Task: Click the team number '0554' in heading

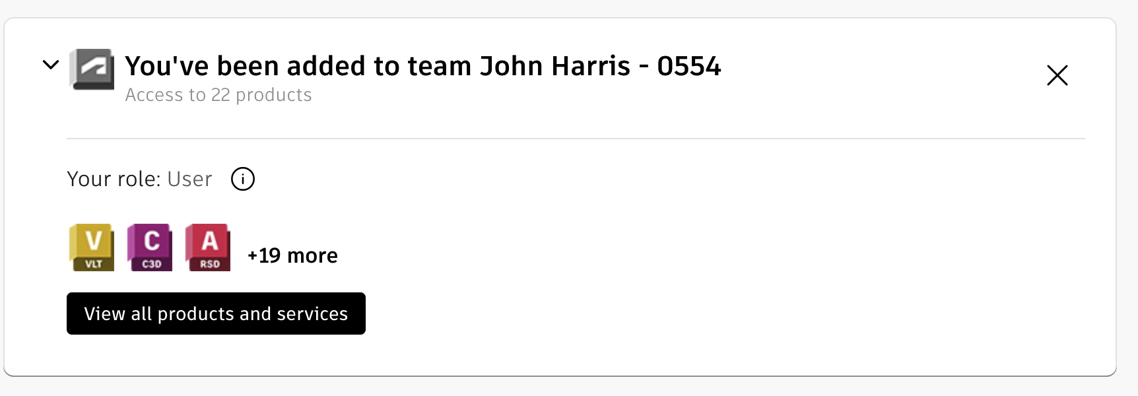Action: [688, 66]
